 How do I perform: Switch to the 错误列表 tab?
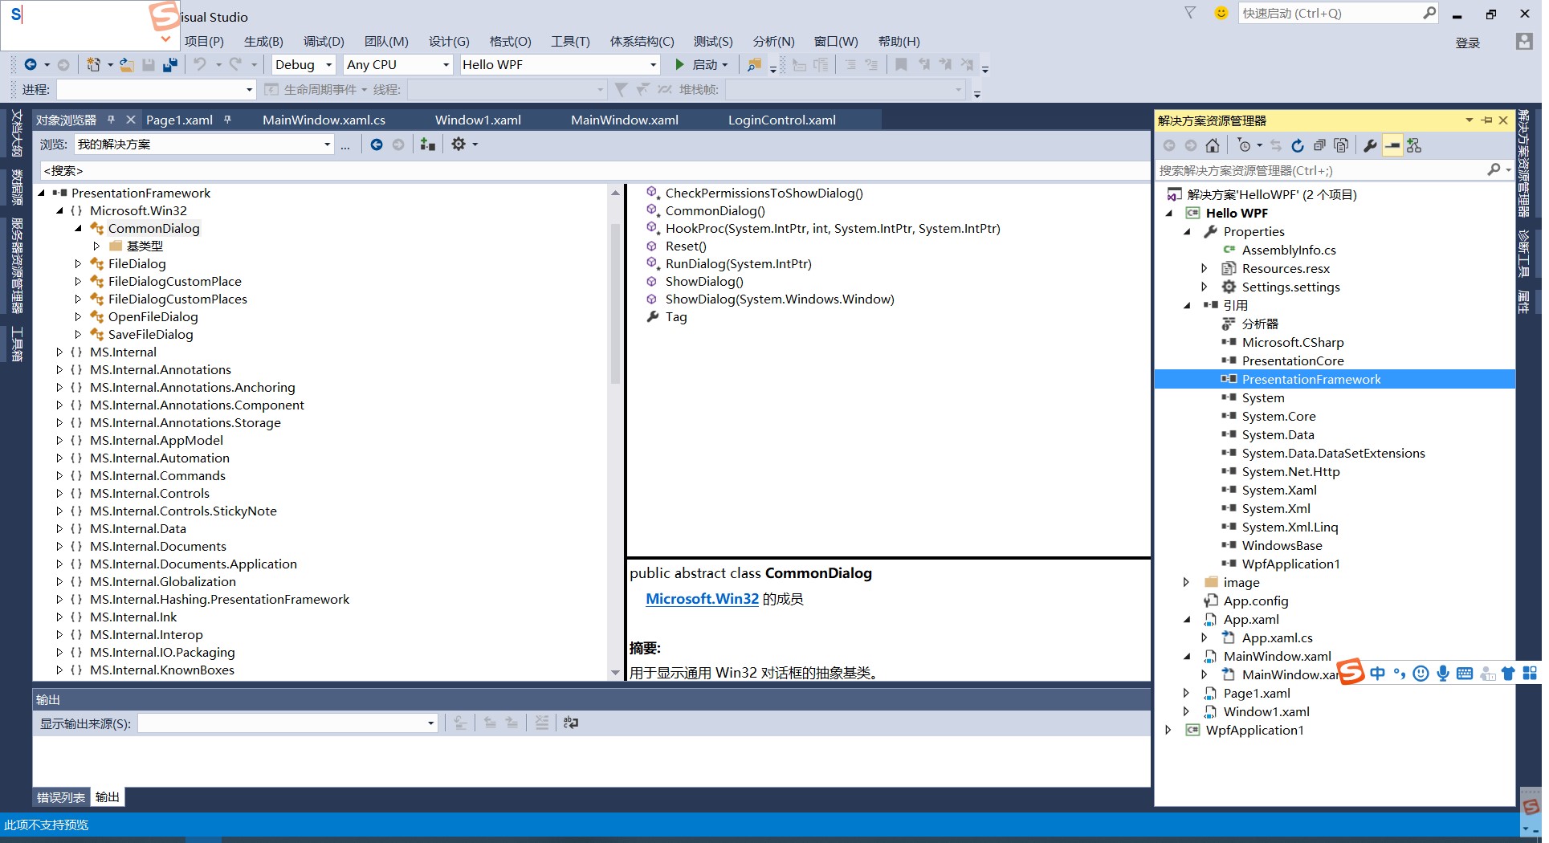61,797
